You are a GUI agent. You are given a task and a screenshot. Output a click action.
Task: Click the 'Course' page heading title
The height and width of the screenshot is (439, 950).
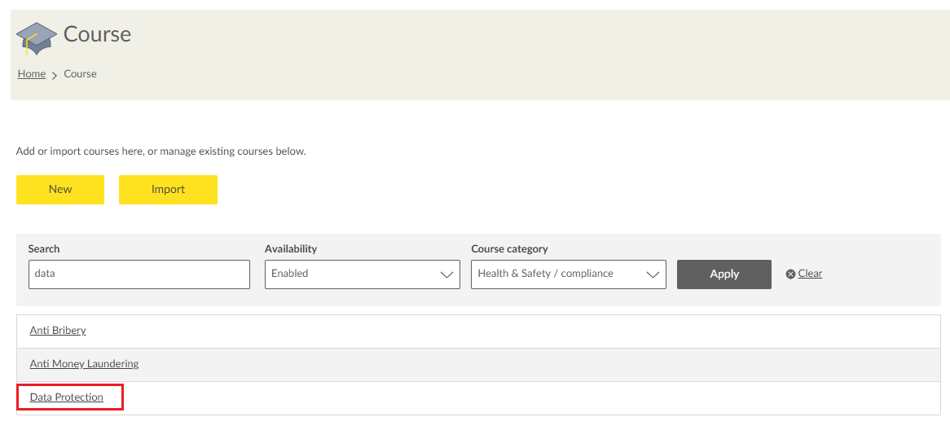(x=97, y=34)
